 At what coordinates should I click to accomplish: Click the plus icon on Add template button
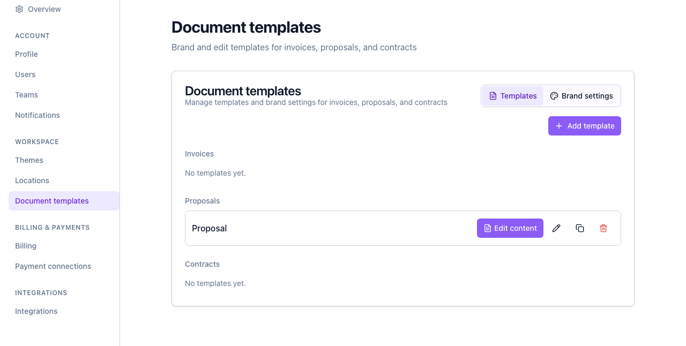point(558,126)
